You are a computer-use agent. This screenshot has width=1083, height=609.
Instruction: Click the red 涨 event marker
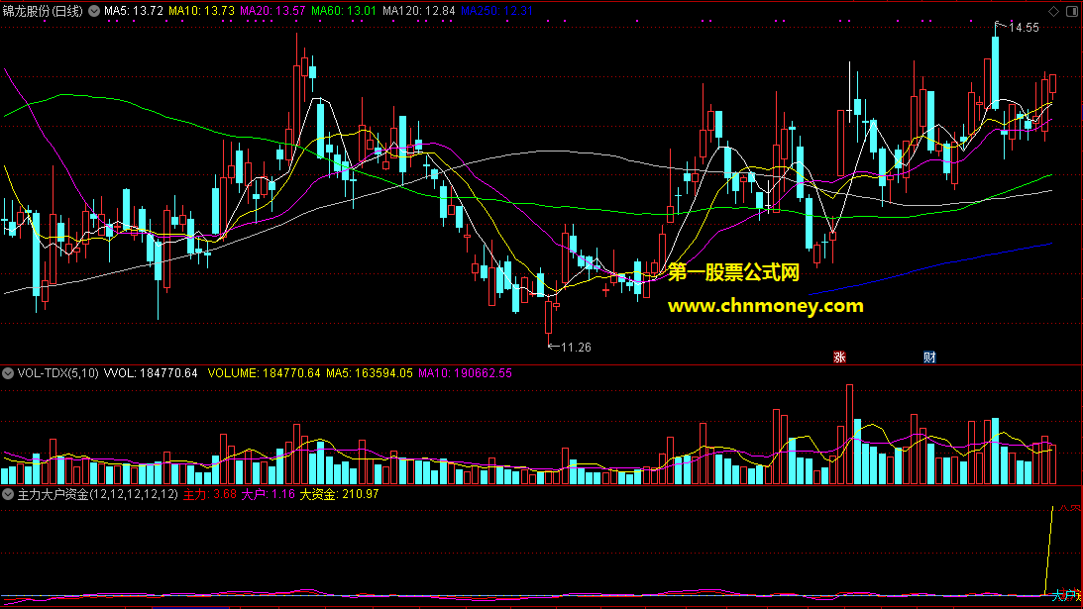pos(839,356)
